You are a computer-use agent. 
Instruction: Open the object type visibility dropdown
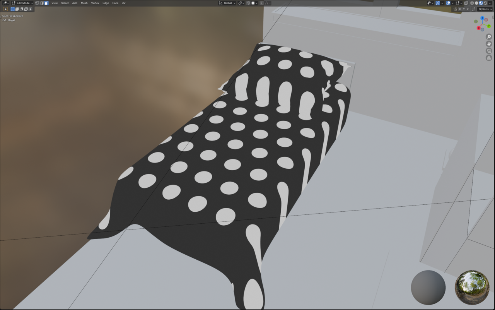tap(430, 3)
